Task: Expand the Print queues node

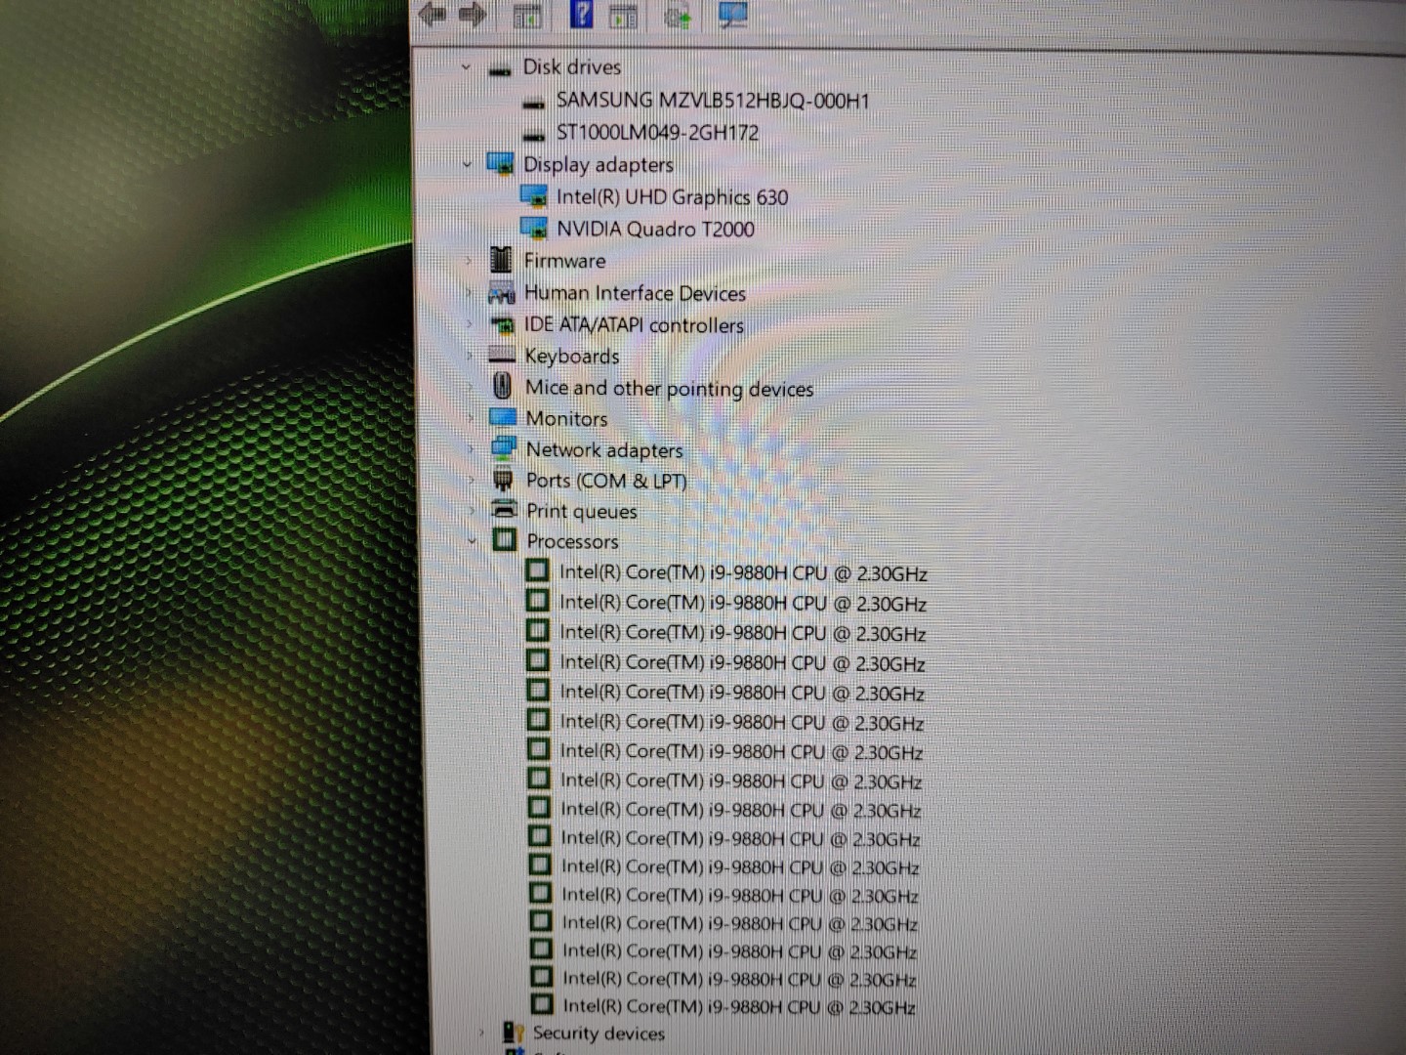Action: (472, 510)
